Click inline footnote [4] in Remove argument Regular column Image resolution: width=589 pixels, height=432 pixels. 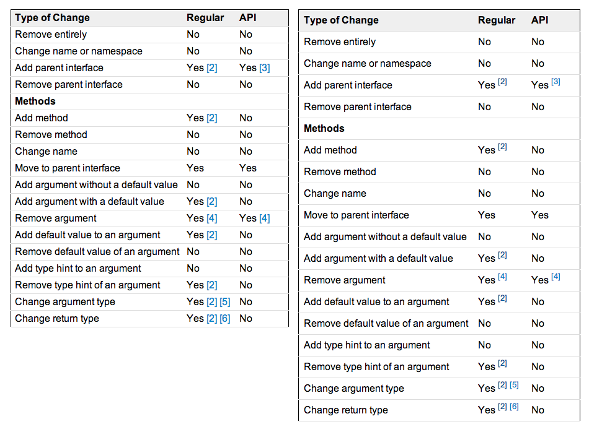211,218
